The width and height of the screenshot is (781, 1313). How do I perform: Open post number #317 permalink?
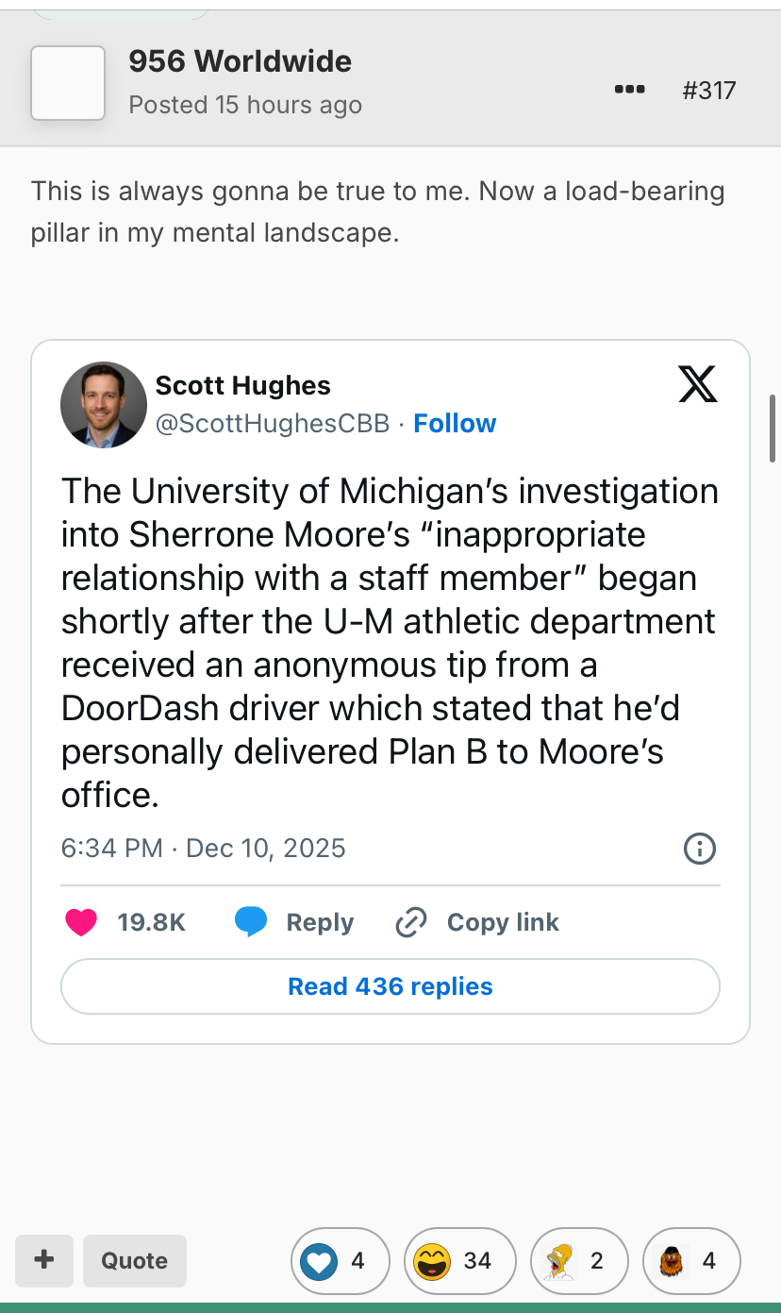pos(708,91)
